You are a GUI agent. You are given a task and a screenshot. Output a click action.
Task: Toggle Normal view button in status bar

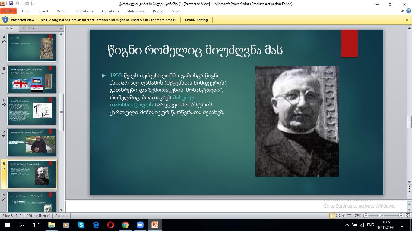coord(332,216)
